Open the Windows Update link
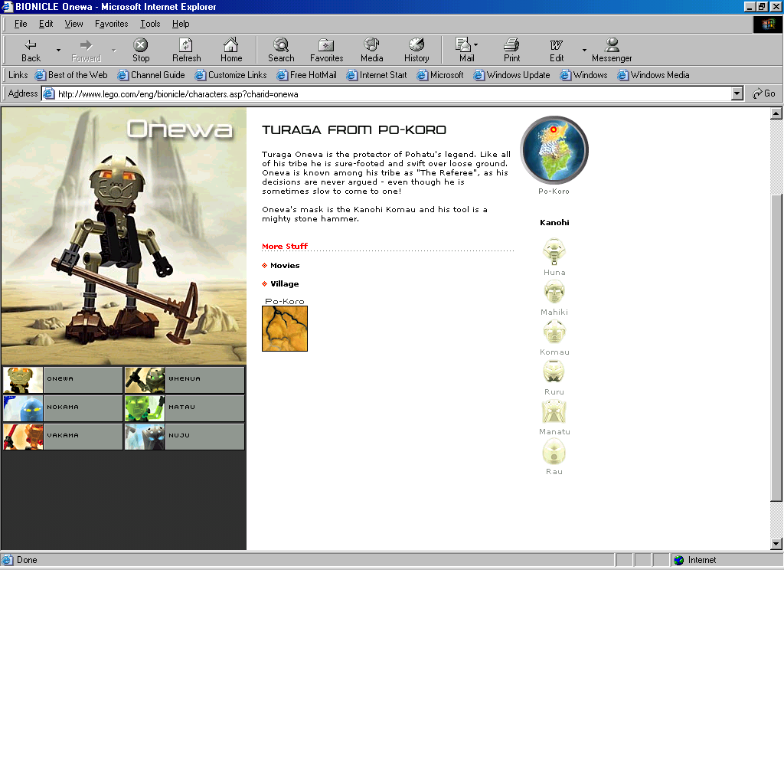784x766 pixels. coord(511,75)
